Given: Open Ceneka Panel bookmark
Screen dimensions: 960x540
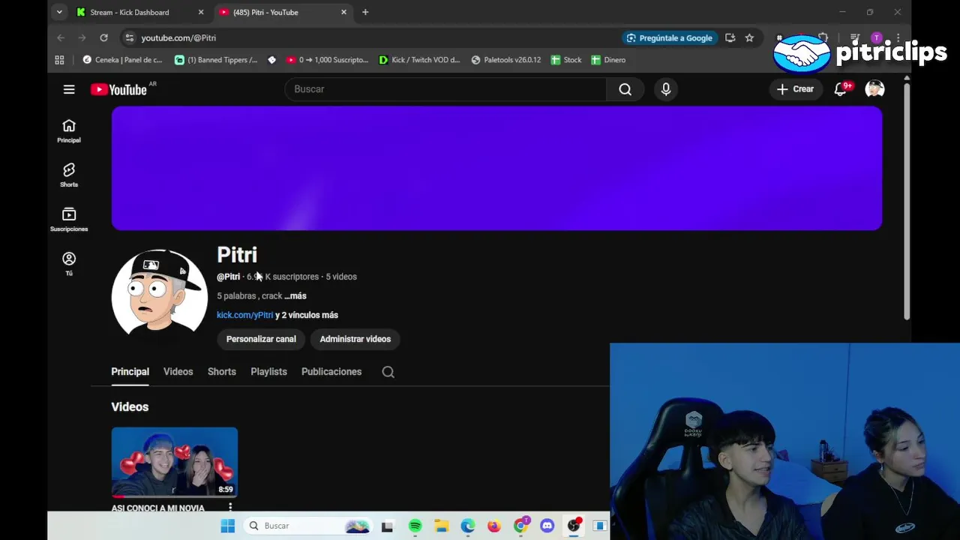Looking at the screenshot, I should coord(122,60).
